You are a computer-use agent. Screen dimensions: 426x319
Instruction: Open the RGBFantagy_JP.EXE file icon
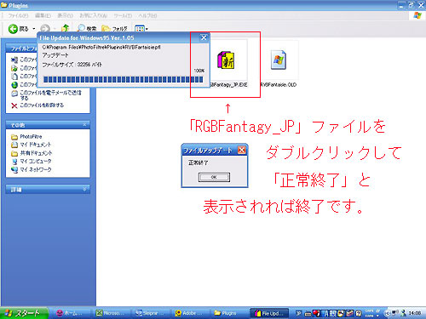point(226,60)
